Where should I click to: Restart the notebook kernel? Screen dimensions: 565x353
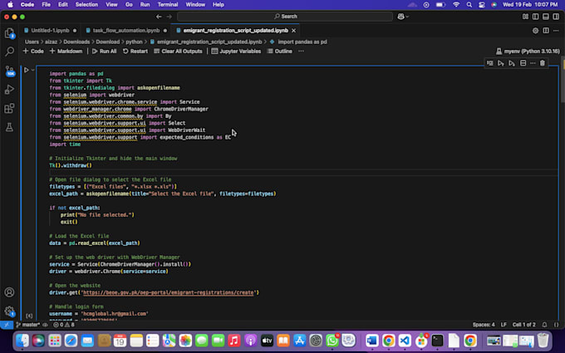(x=135, y=51)
